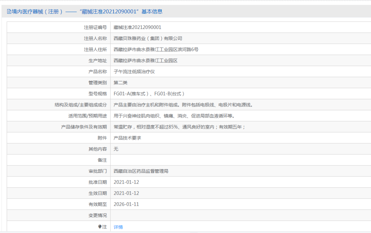Click the 适用范围/预期用途 label
The width and height of the screenshot is (371, 233).
pos(88,116)
